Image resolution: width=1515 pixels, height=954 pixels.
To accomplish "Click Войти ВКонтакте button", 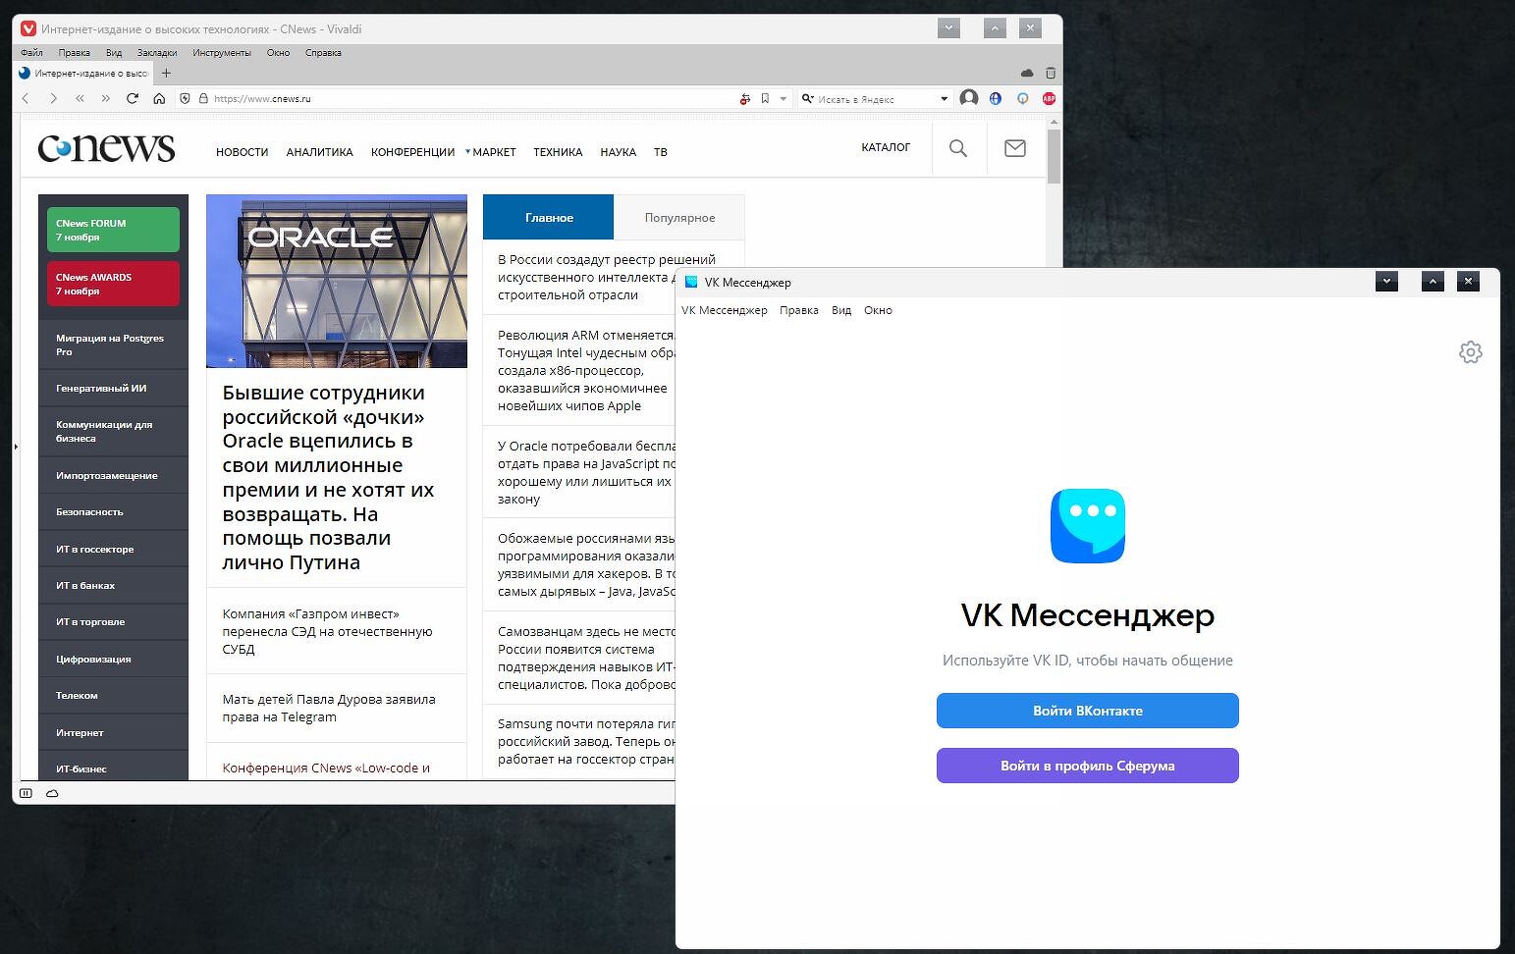I will (x=1088, y=711).
